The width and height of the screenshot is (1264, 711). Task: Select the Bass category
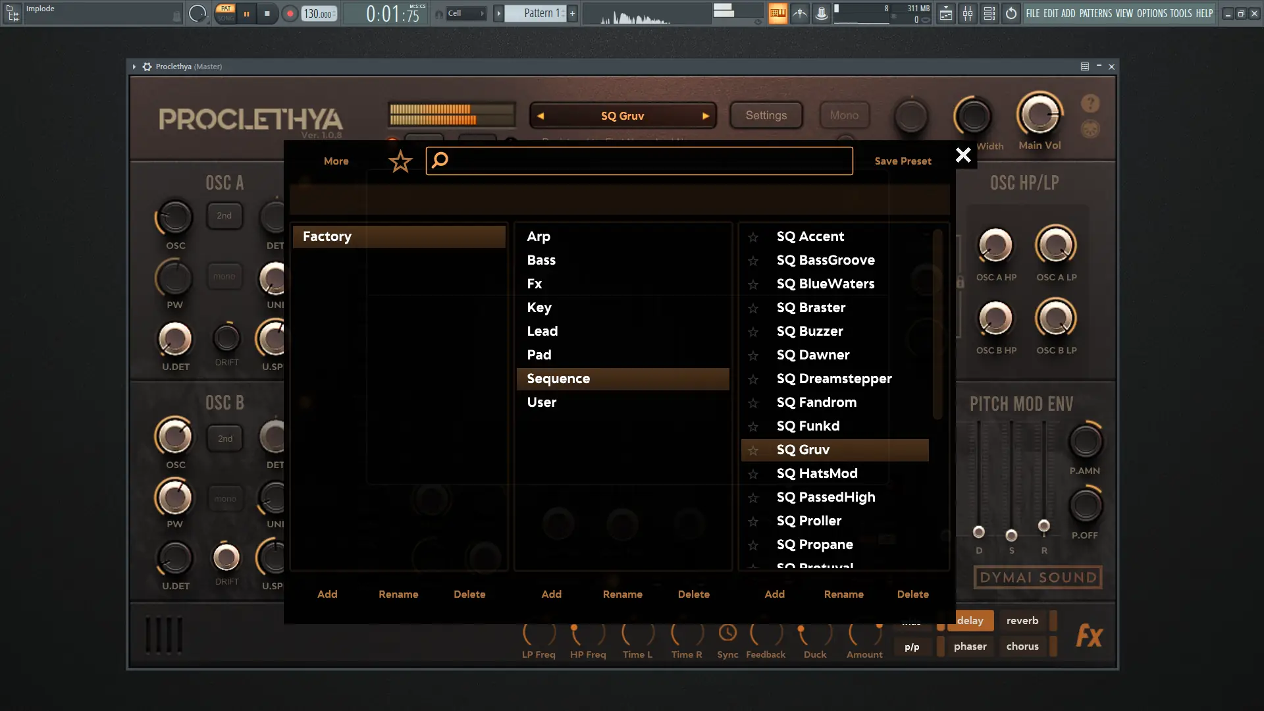click(541, 260)
